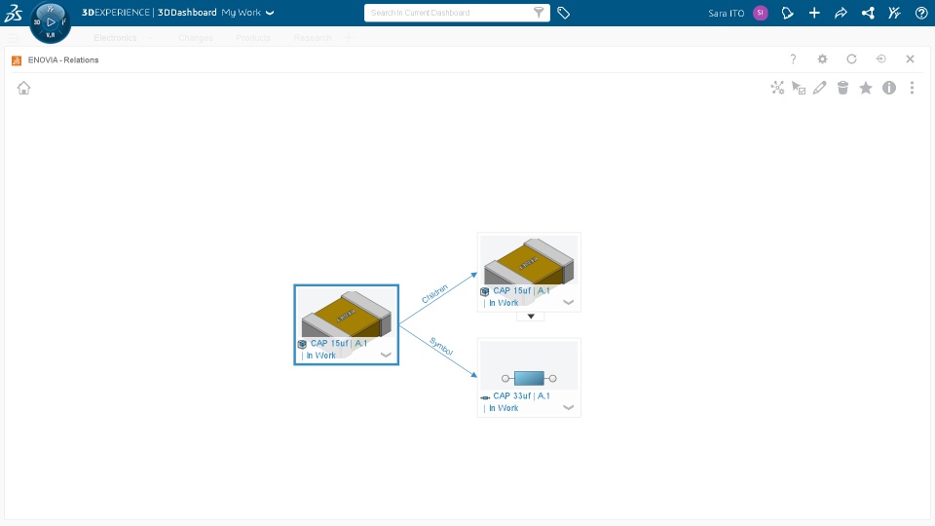Click the edit pencil icon
The height and width of the screenshot is (526, 935).
click(820, 88)
